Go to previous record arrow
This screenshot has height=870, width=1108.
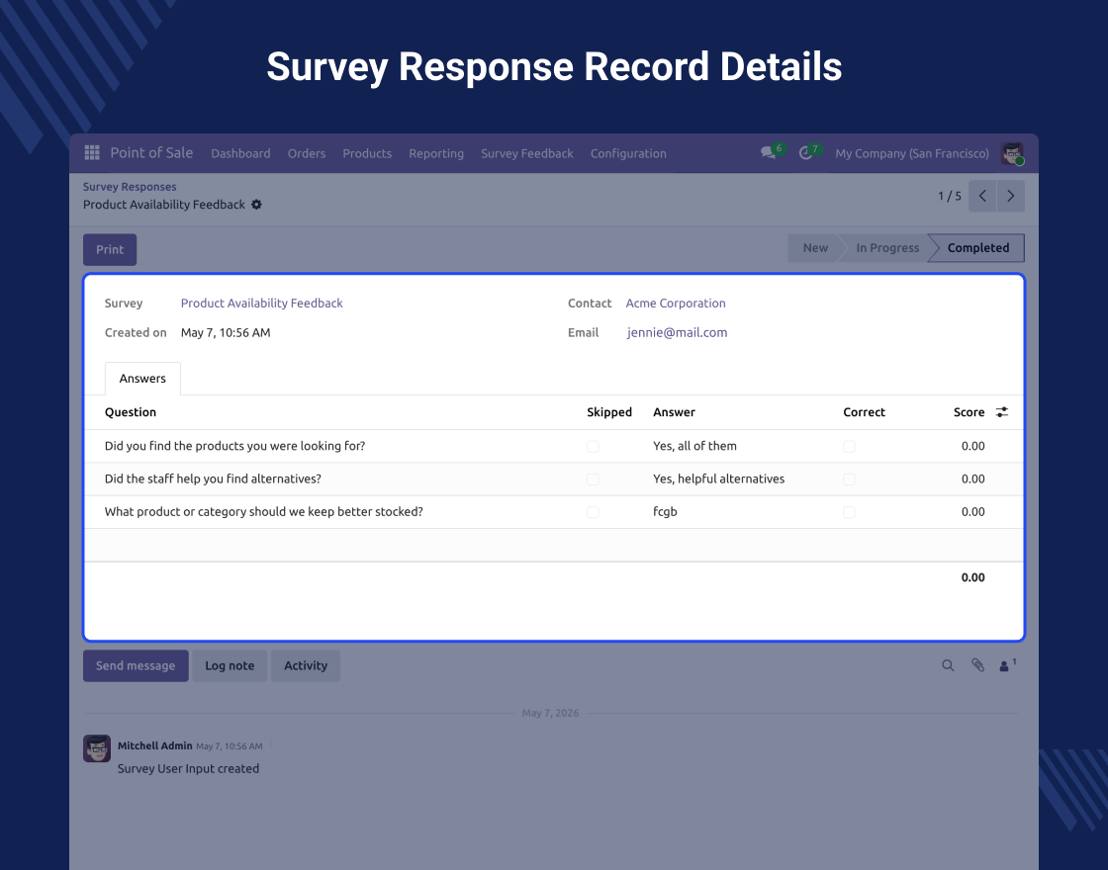coord(982,196)
